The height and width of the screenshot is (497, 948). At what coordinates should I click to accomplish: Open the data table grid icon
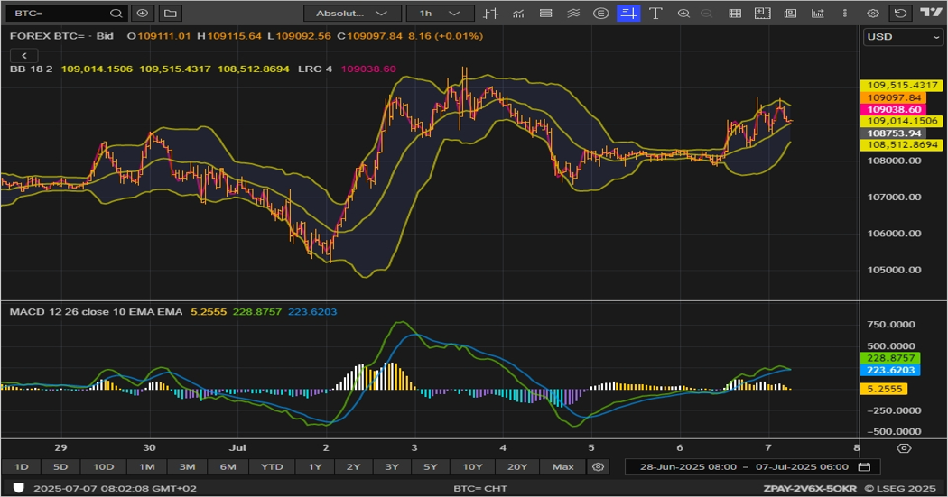click(x=735, y=13)
